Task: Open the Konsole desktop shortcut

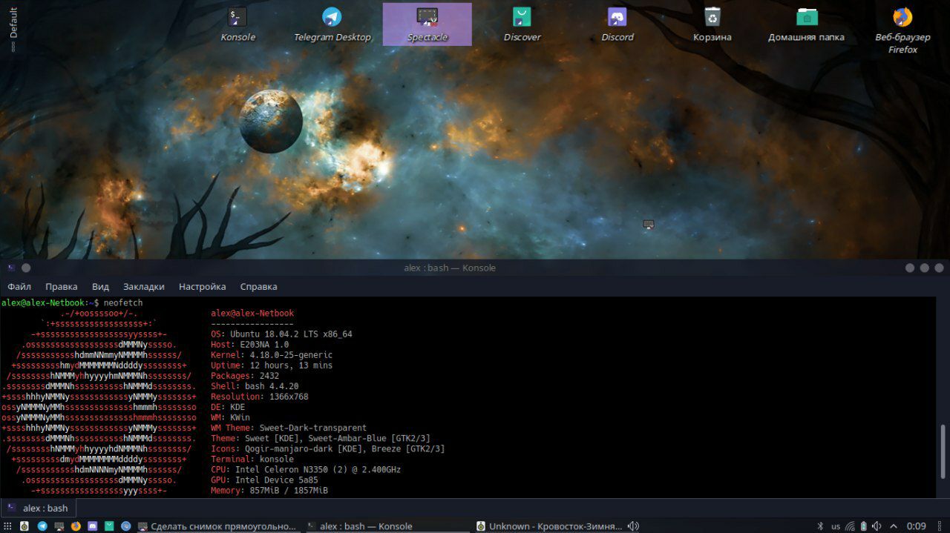Action: click(237, 24)
